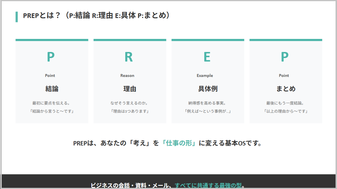
Task: Select the 理由 heading in Reason card
Action: tap(130, 89)
